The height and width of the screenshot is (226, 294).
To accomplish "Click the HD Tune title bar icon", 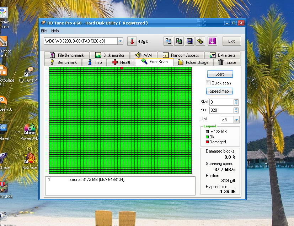I will 43,23.
